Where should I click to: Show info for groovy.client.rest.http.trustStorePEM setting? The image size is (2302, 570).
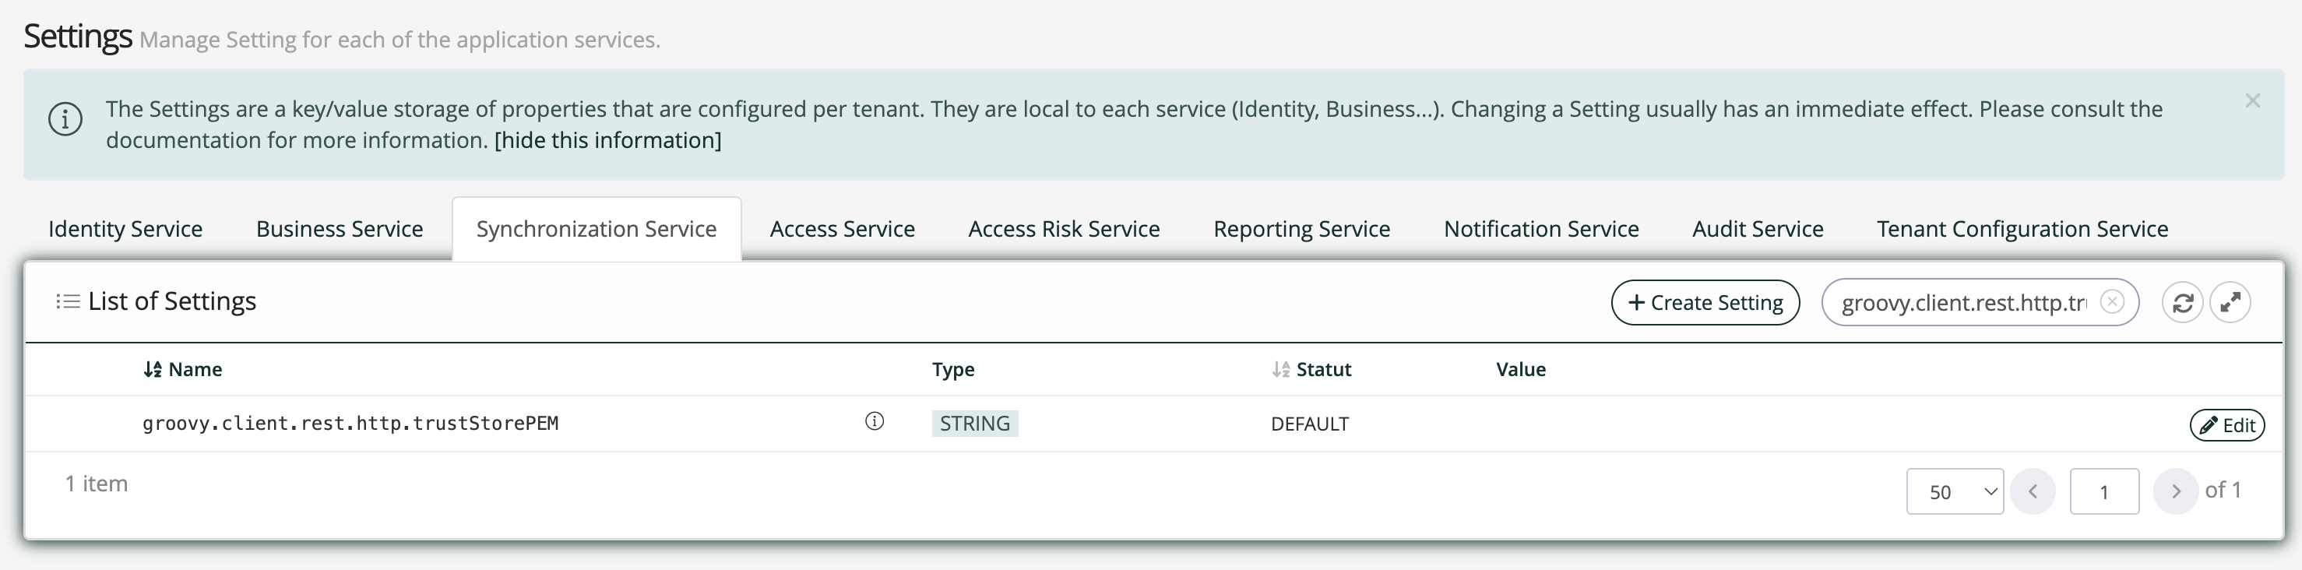pyautogui.click(x=875, y=422)
